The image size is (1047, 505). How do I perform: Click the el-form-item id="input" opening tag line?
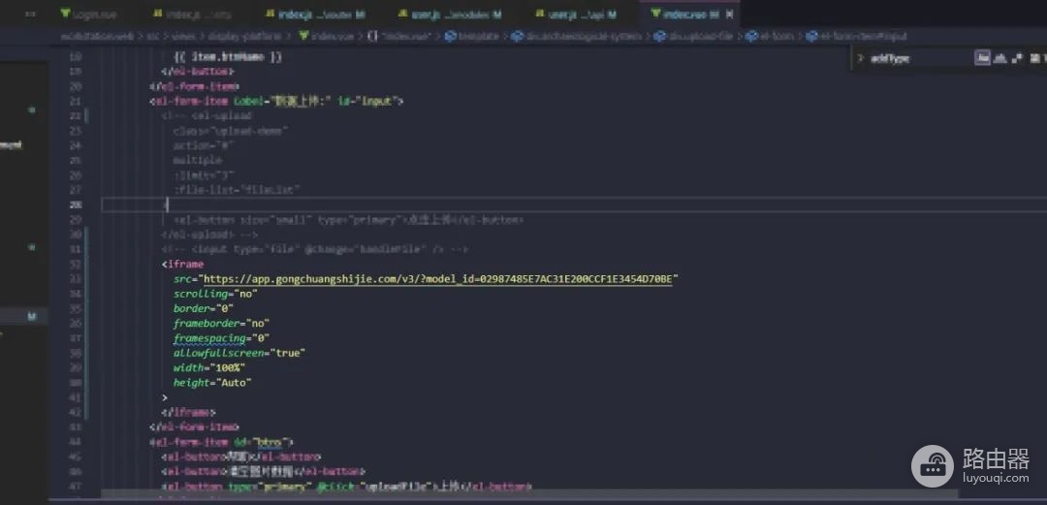coord(276,102)
